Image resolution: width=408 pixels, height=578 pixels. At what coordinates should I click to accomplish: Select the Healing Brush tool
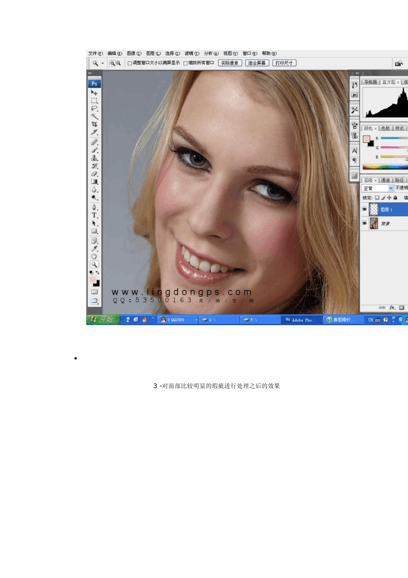pyautogui.click(x=94, y=142)
